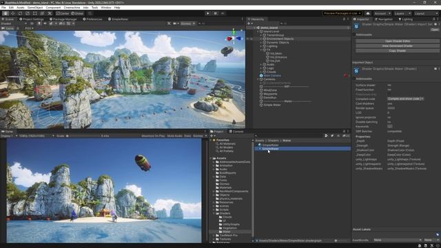Click the Hierarchy create plus button

coord(249,23)
